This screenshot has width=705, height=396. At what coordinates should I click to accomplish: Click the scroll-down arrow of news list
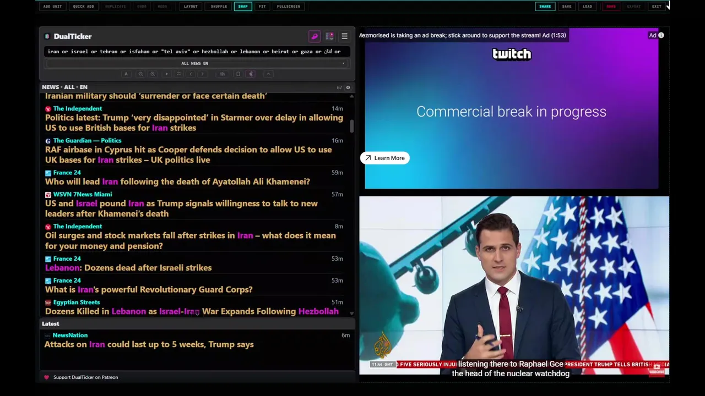coord(351,313)
